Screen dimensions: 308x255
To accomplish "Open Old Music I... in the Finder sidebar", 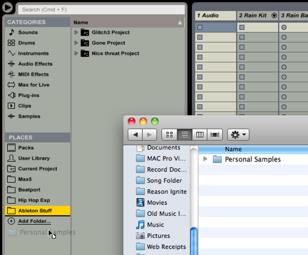I will tap(161, 214).
